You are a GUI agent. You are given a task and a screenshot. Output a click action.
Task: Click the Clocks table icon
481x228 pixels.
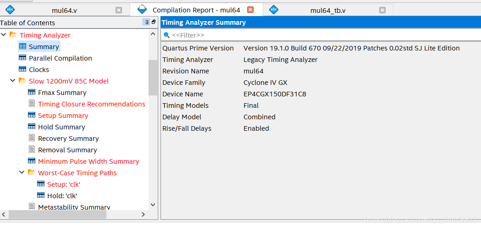point(23,69)
